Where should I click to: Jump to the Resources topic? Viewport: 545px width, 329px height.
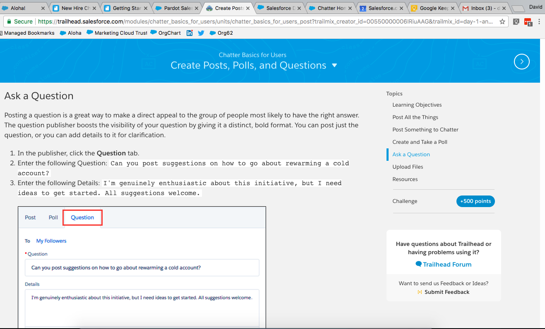(405, 179)
